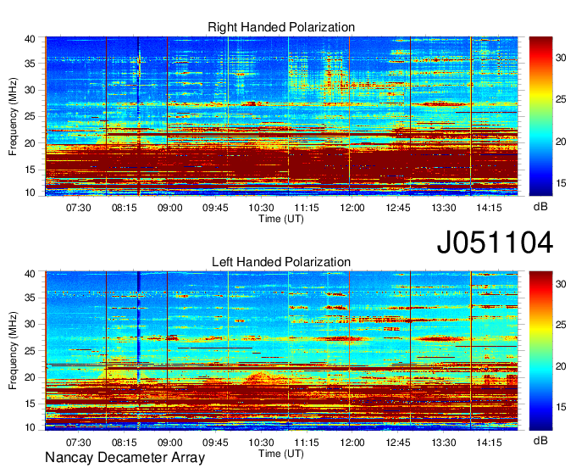
Task: Click the 30 dB value on the bottom color bar
Action: (x=561, y=284)
